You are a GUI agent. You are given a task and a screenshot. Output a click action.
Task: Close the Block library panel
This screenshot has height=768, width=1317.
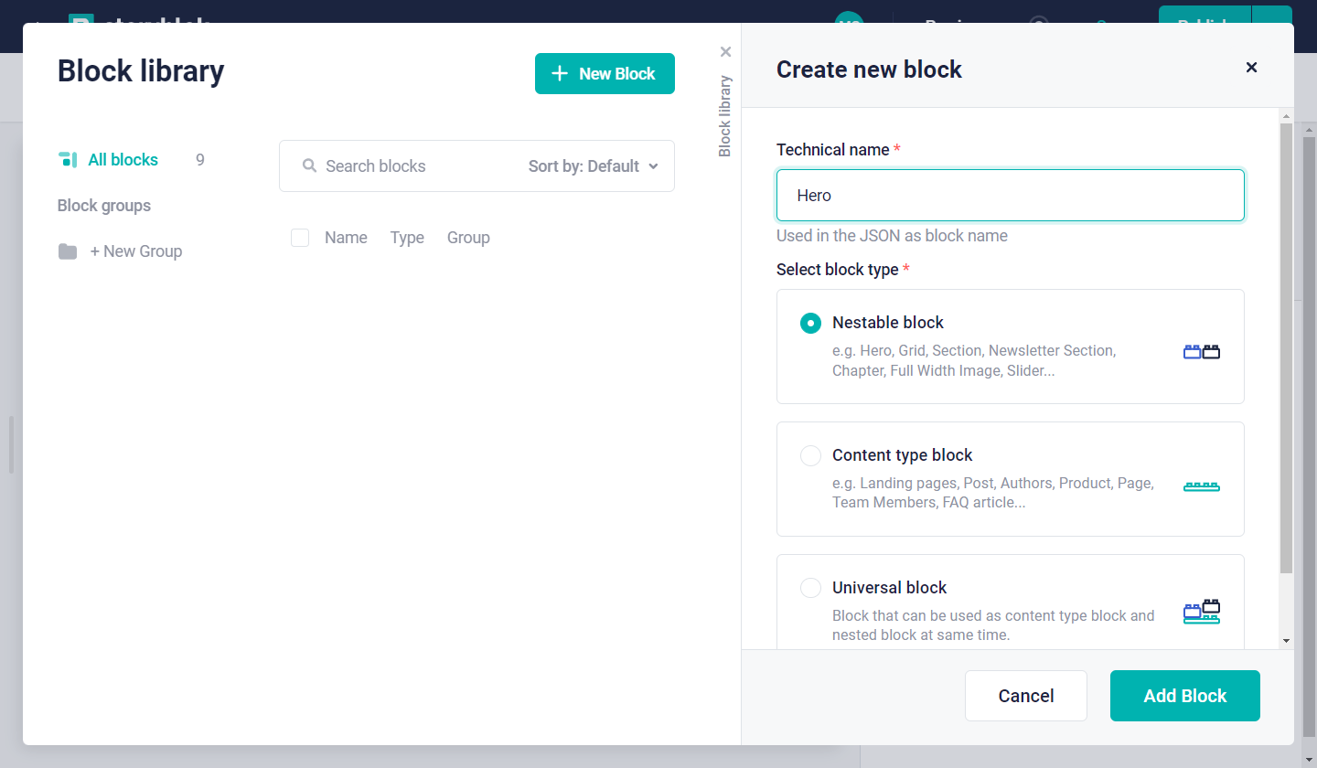click(x=725, y=52)
